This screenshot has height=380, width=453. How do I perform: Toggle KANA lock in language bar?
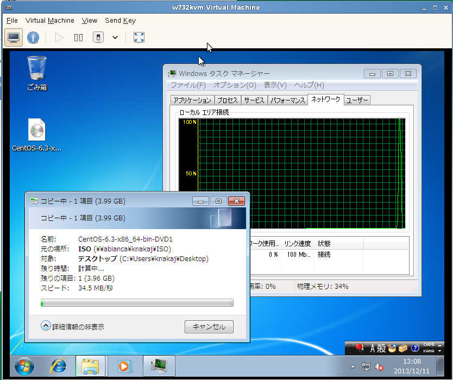429,351
